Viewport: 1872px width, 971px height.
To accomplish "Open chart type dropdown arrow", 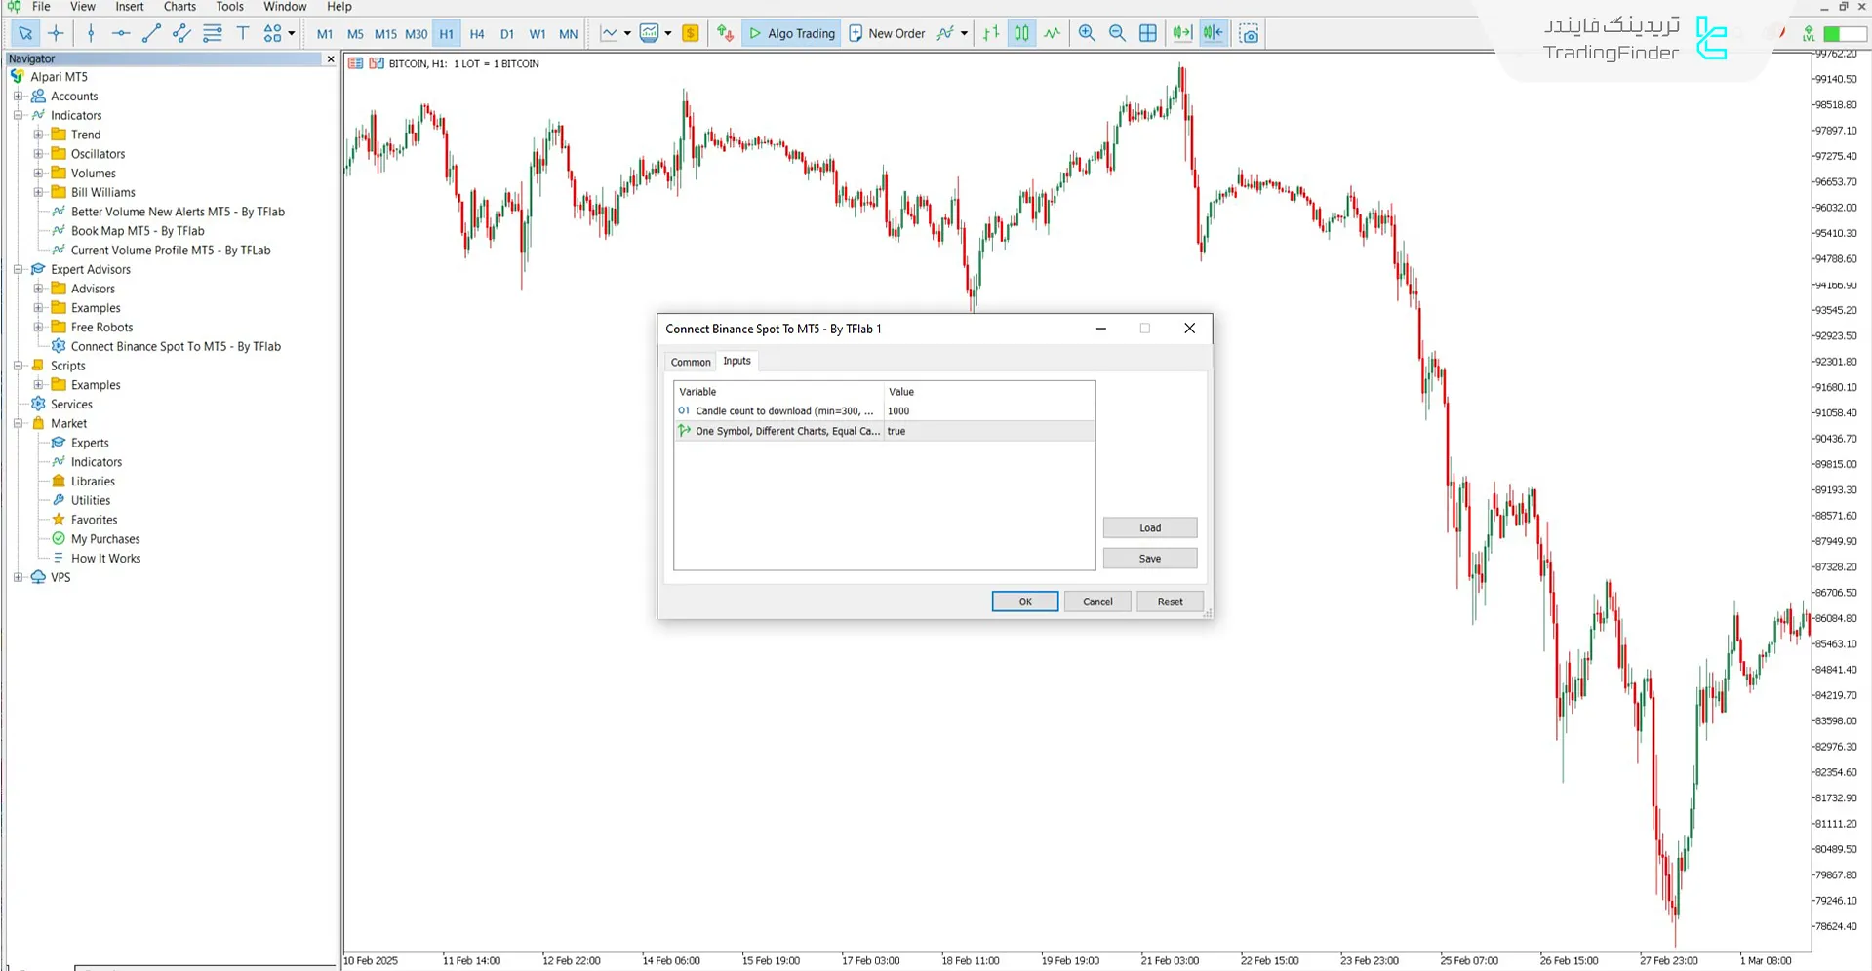I will pyautogui.click(x=627, y=33).
